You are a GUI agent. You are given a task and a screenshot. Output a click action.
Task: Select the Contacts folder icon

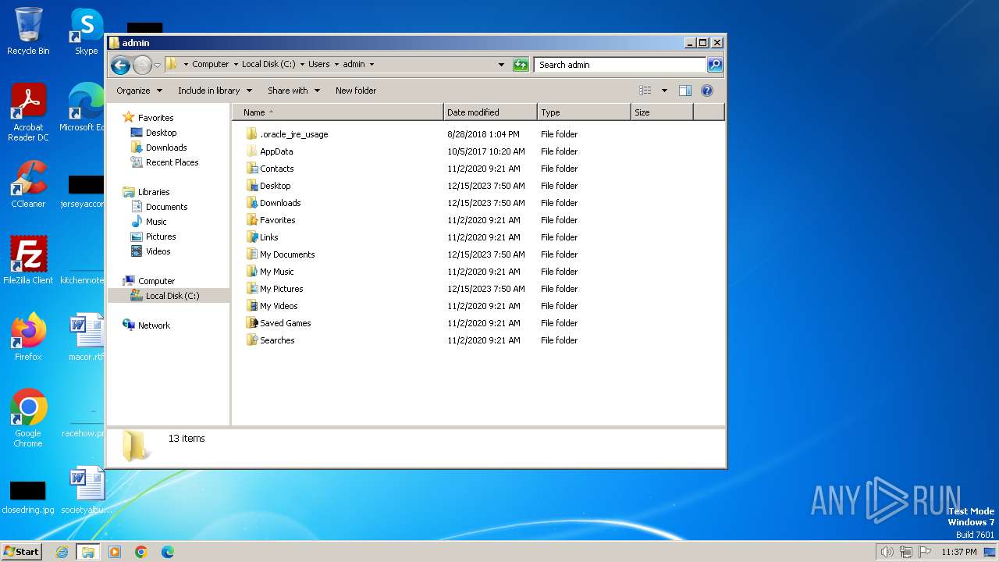[x=251, y=169]
